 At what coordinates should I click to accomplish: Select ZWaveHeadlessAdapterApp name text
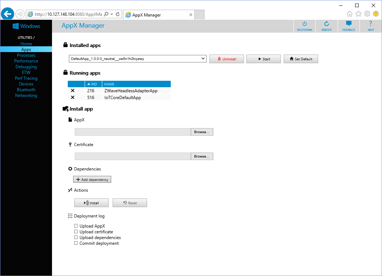[x=131, y=91]
